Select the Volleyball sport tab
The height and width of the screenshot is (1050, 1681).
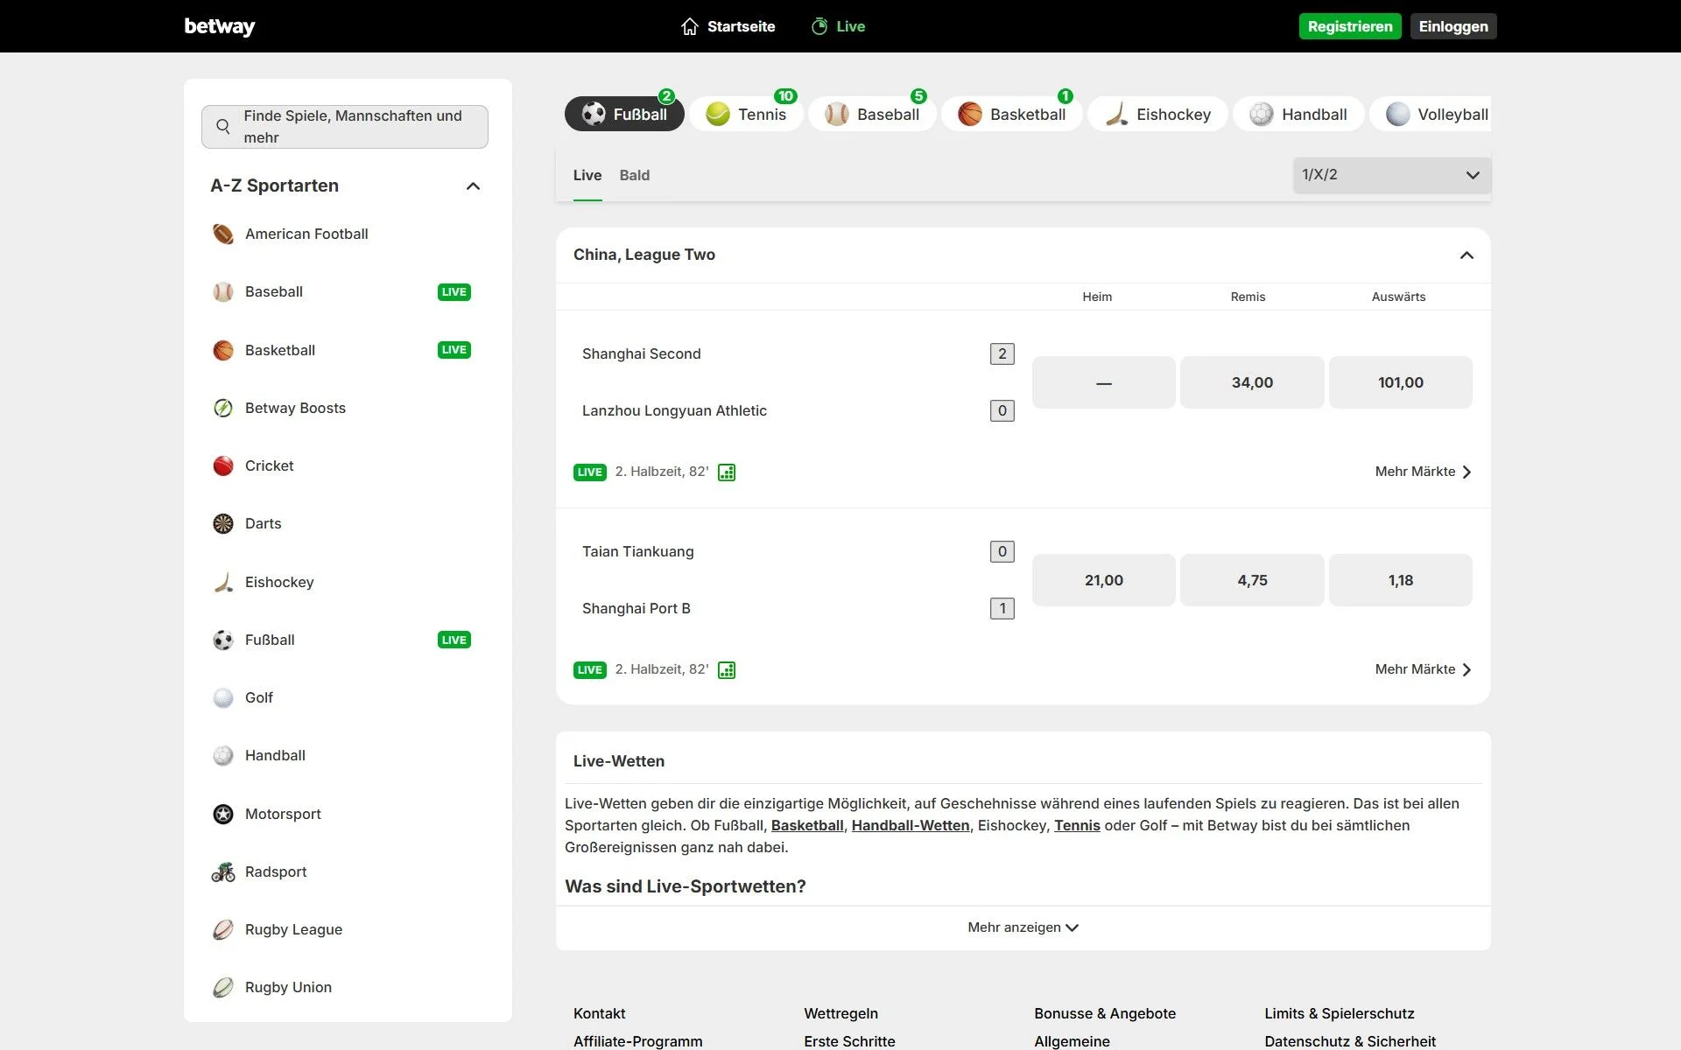[1431, 114]
